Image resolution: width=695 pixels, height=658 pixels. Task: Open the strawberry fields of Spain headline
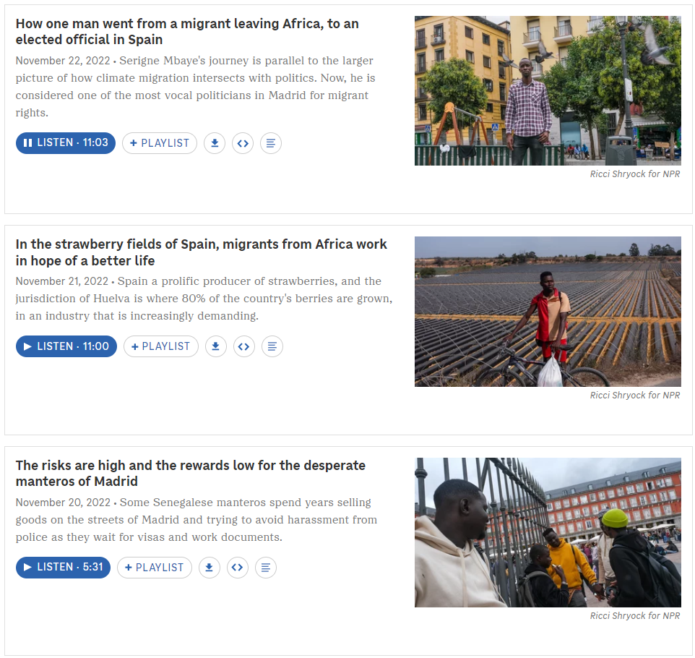click(x=201, y=252)
